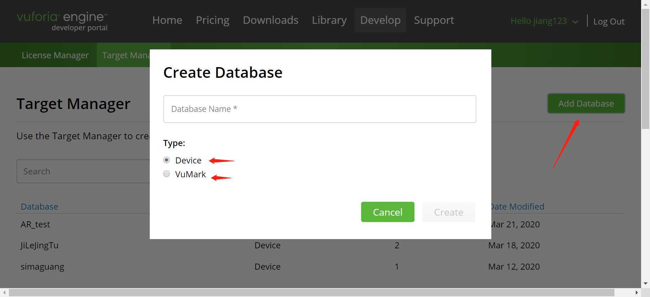Viewport: 650px width, 297px height.
Task: Open the Pricing menu item
Action: click(x=212, y=20)
